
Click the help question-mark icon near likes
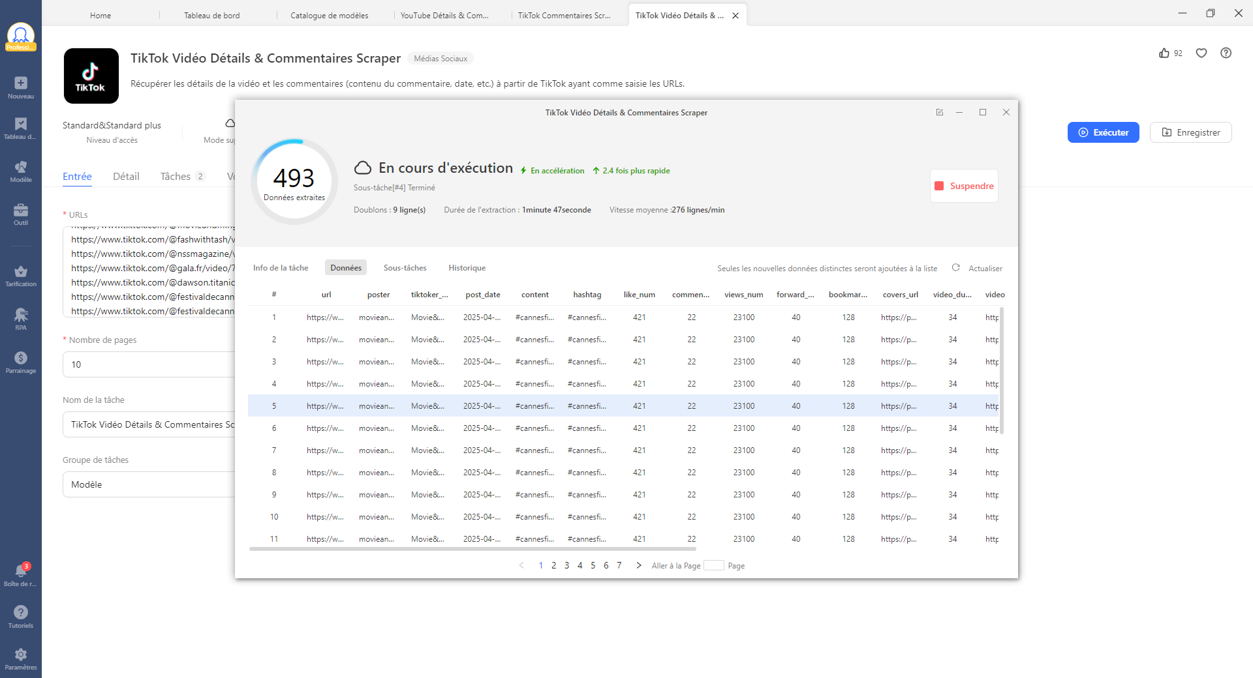coord(1226,53)
